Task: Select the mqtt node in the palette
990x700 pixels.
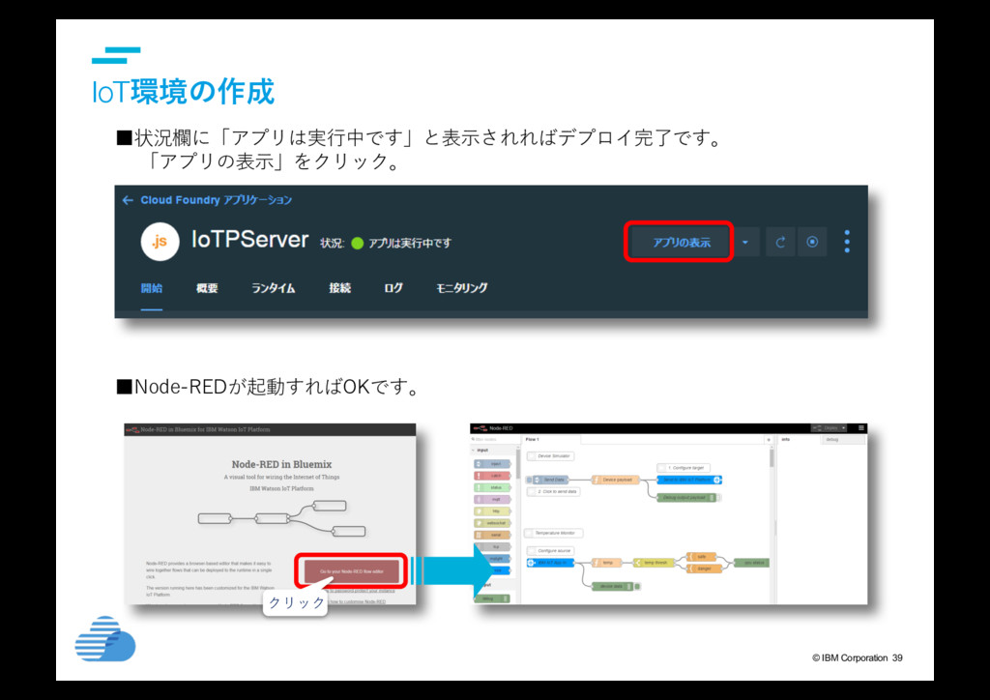Action: coord(492,499)
